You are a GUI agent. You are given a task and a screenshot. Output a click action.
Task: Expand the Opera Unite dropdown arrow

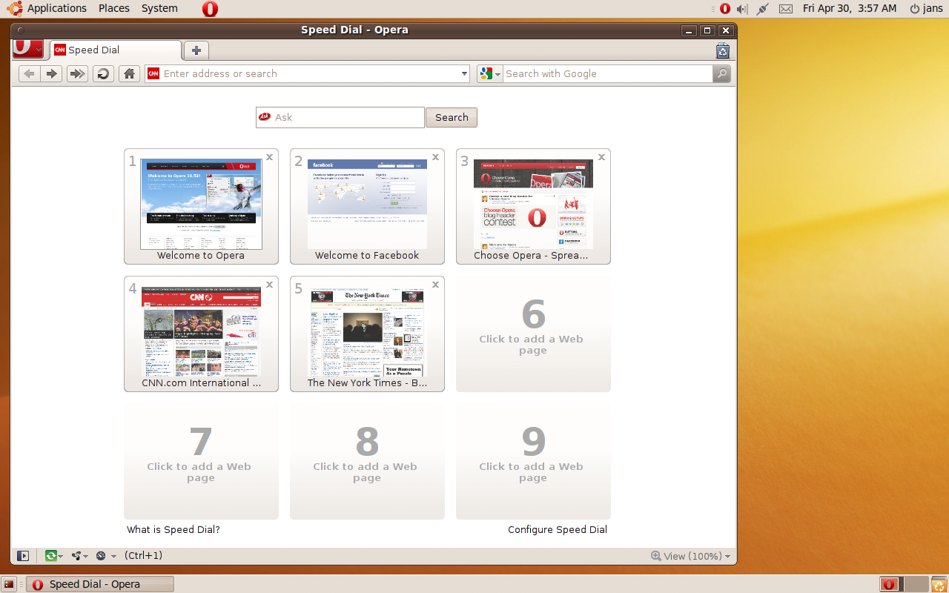click(86, 556)
